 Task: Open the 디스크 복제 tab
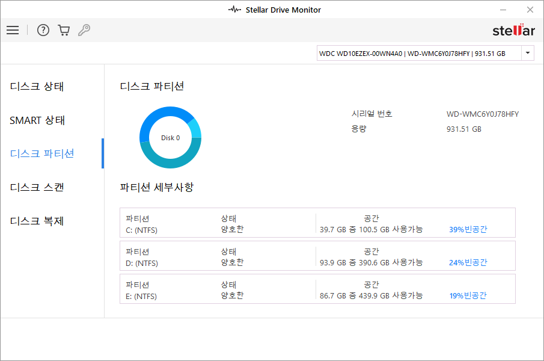tap(37, 221)
